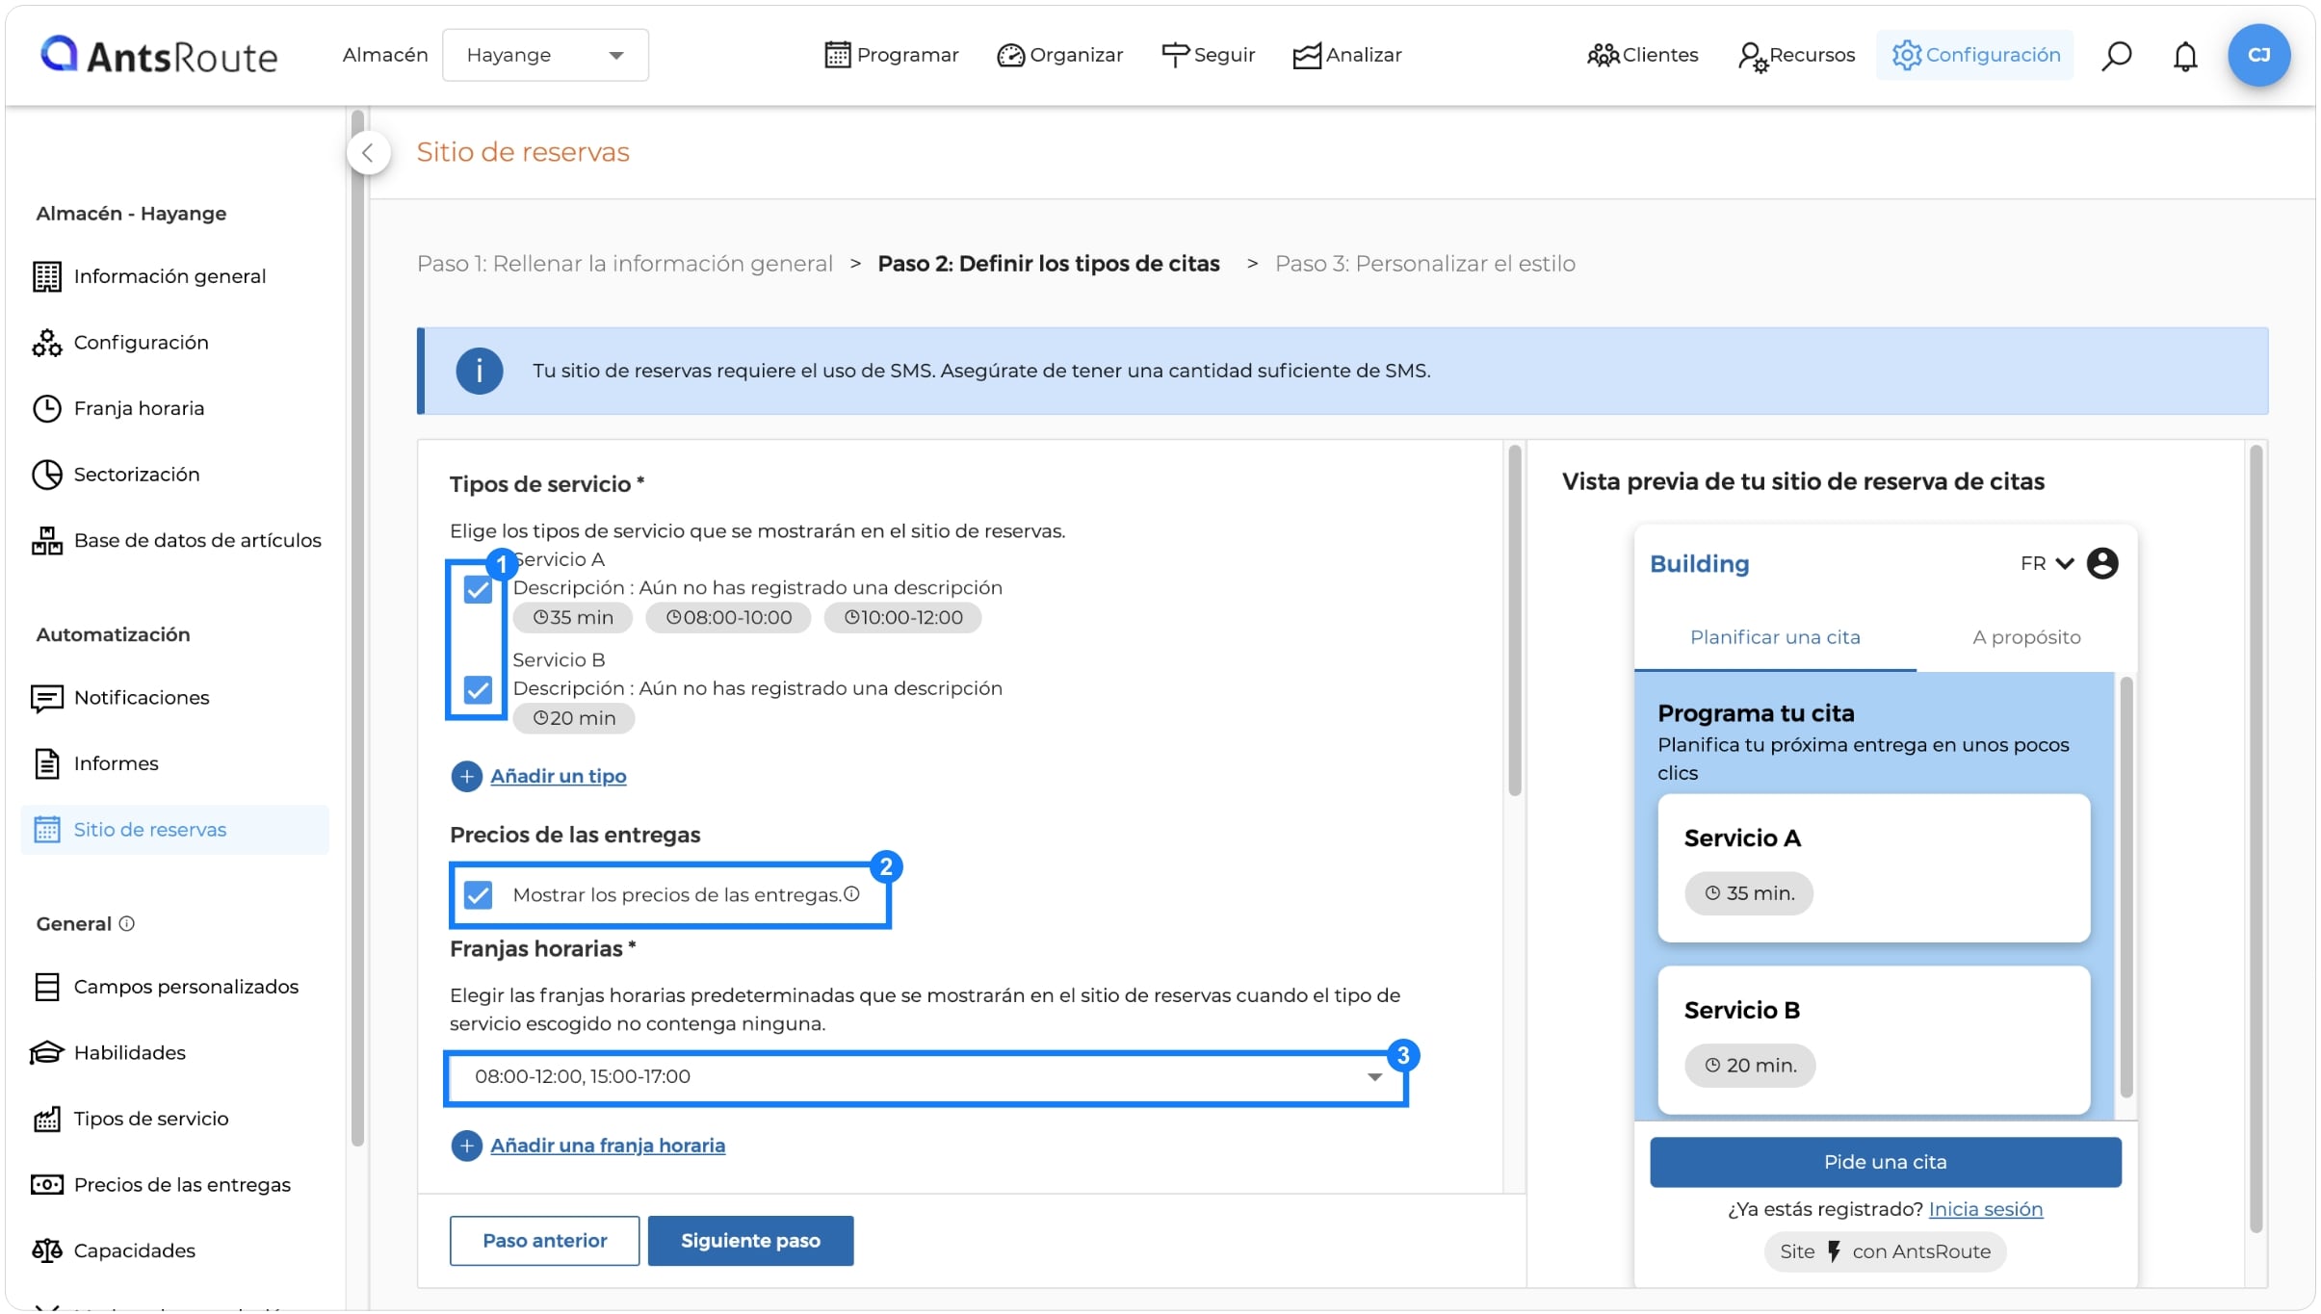The width and height of the screenshot is (2321, 1314).
Task: Click the 20 min chip under Servicio B
Action: (x=574, y=718)
